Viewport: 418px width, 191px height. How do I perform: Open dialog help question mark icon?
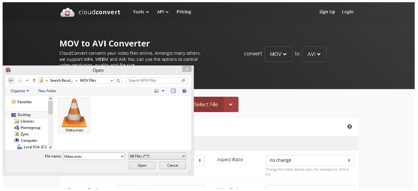coord(184,91)
